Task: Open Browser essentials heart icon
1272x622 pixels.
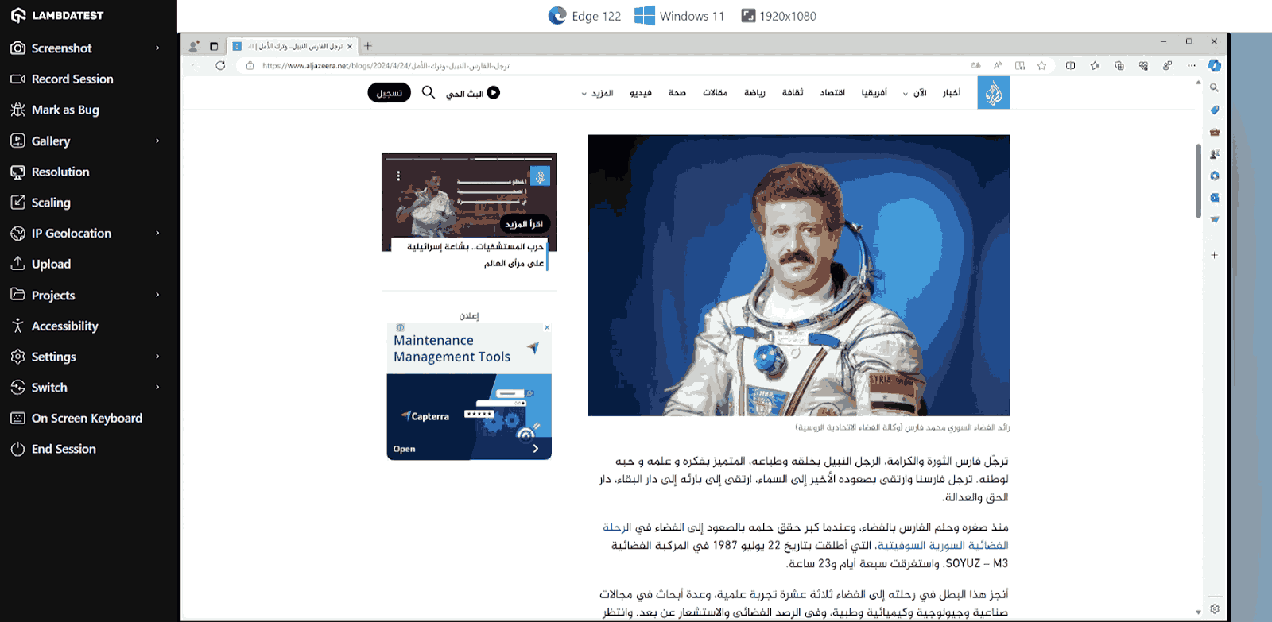Action: pos(1143,65)
